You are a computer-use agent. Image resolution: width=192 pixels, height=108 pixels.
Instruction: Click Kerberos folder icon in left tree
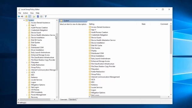(x=29, y=77)
